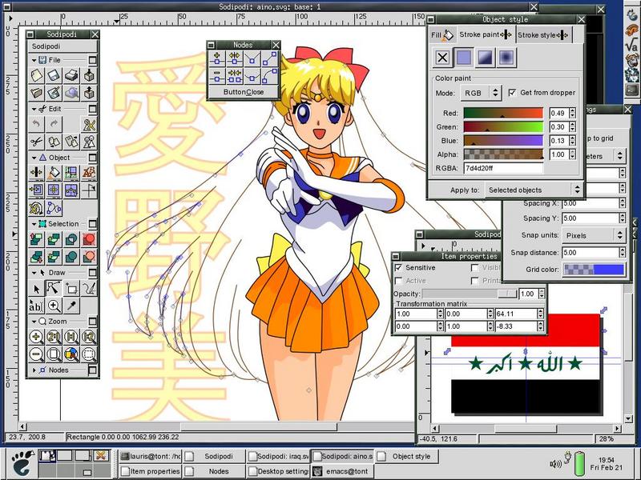This screenshot has height=480, width=641.
Task: Open Object style from the taskbar
Action: click(407, 456)
